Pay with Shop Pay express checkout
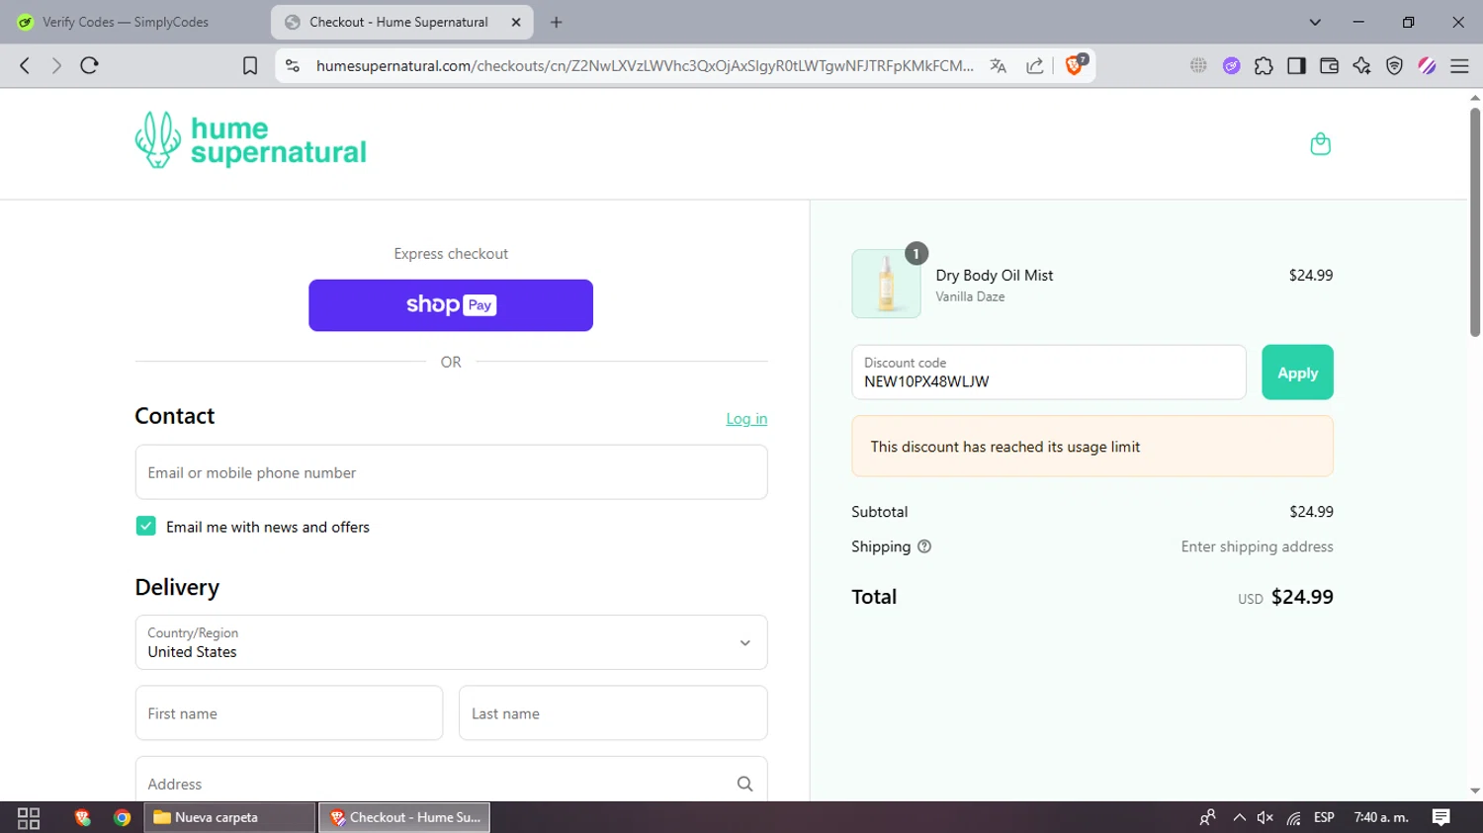Viewport: 1483px width, 833px height. 451,305
